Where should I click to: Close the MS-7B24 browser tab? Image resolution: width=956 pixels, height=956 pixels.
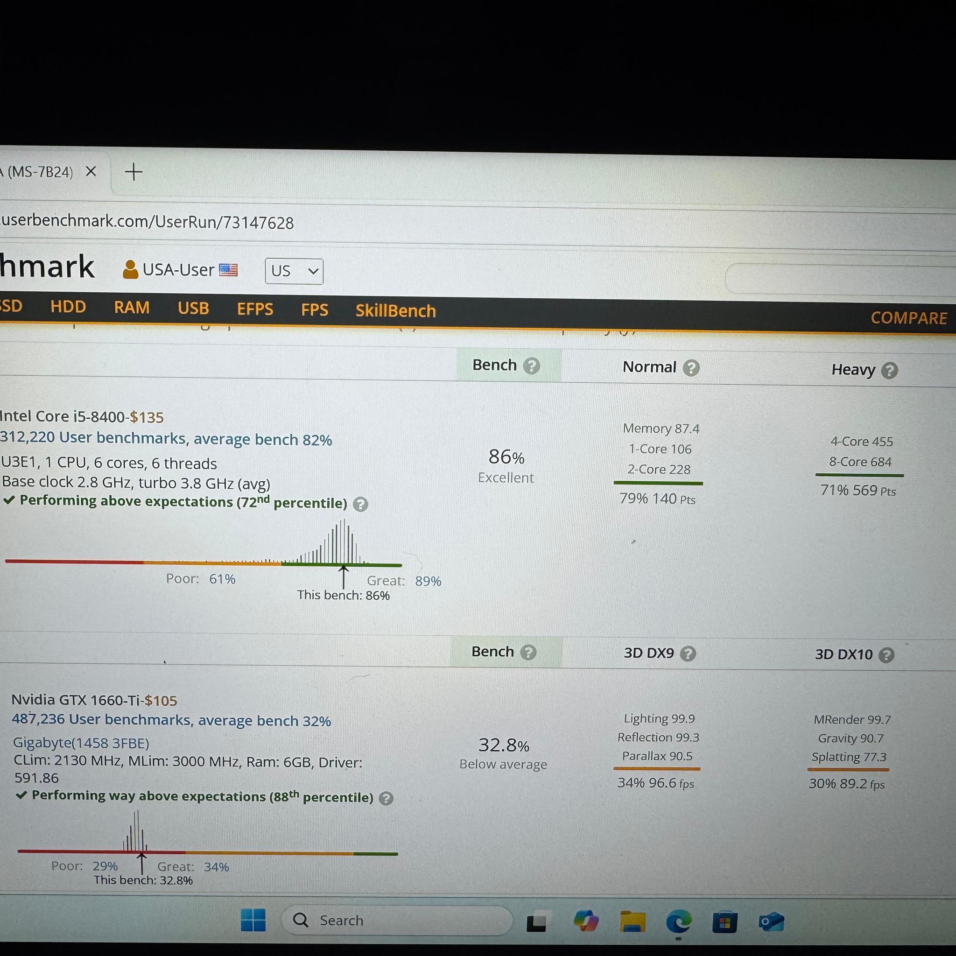pyautogui.click(x=91, y=172)
